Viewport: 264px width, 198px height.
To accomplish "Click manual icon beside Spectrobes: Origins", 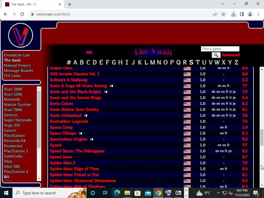I will click(92, 139).
